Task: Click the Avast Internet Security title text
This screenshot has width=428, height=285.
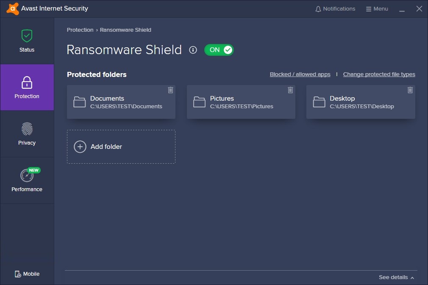Action: (55, 9)
